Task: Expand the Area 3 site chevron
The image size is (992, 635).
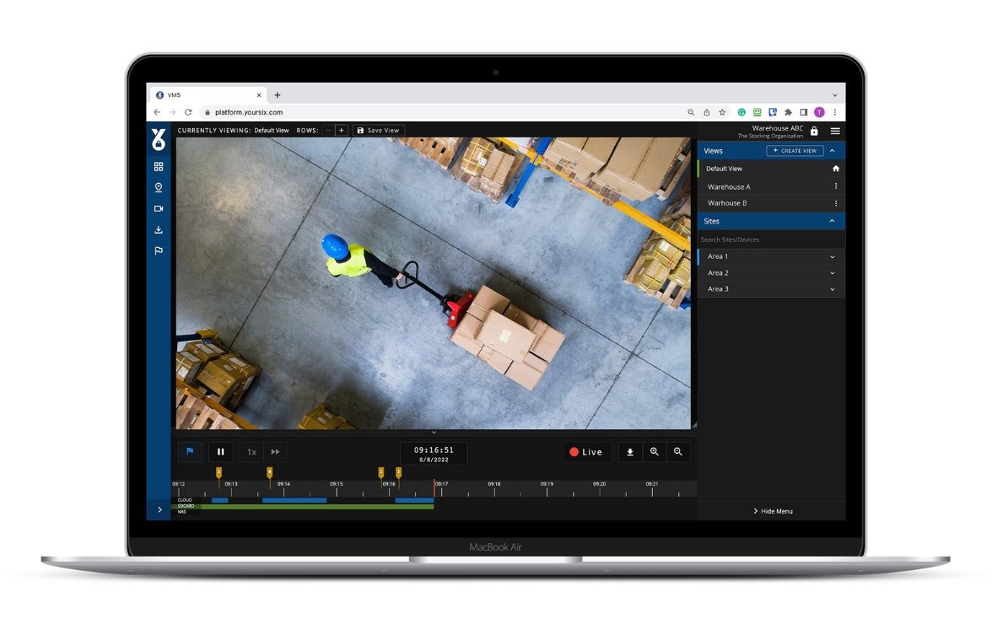Action: click(833, 288)
